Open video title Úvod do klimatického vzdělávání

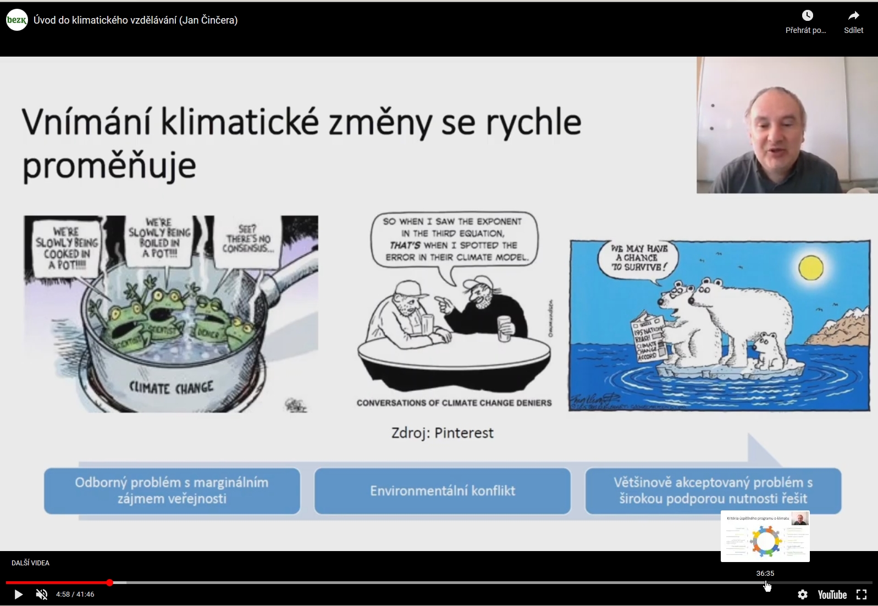pyautogui.click(x=135, y=20)
